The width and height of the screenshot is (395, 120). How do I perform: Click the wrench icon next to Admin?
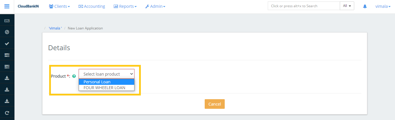point(147,6)
